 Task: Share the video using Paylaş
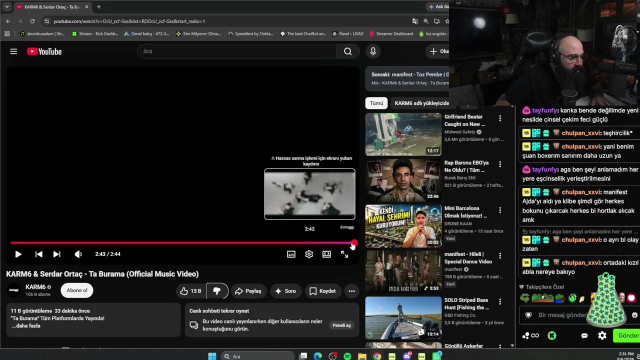click(248, 291)
